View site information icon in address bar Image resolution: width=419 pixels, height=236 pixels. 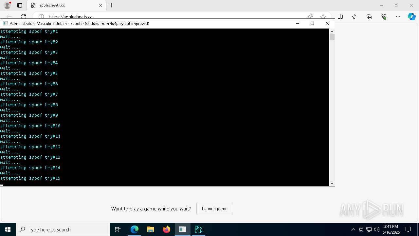(x=41, y=17)
